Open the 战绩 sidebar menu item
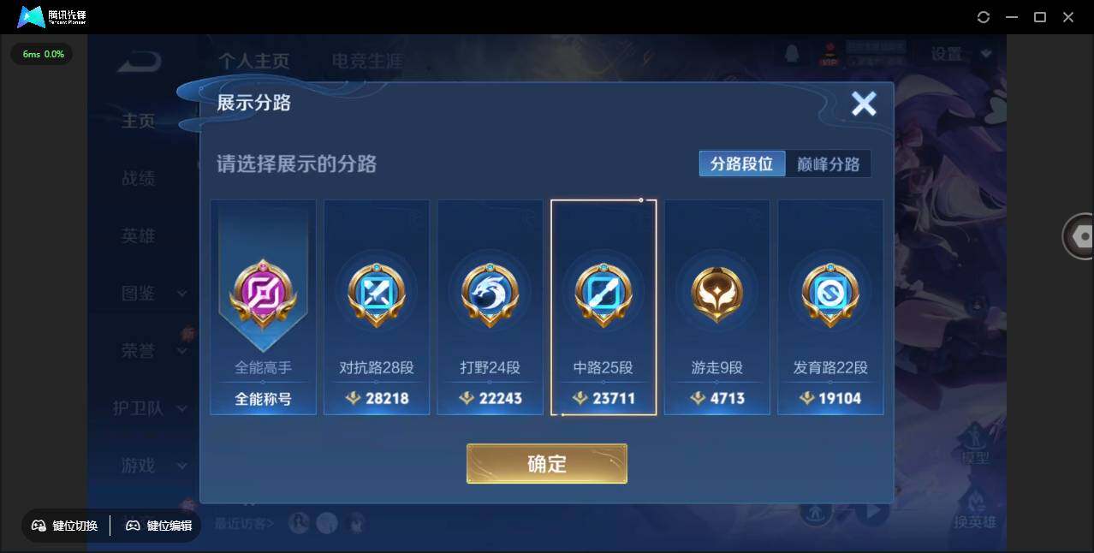 point(139,178)
